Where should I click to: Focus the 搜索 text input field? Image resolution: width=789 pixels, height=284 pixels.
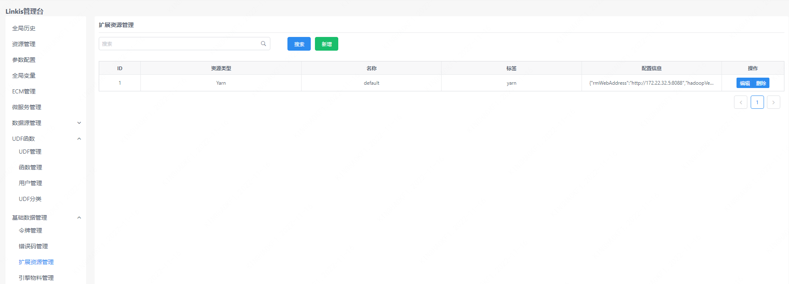(179, 44)
